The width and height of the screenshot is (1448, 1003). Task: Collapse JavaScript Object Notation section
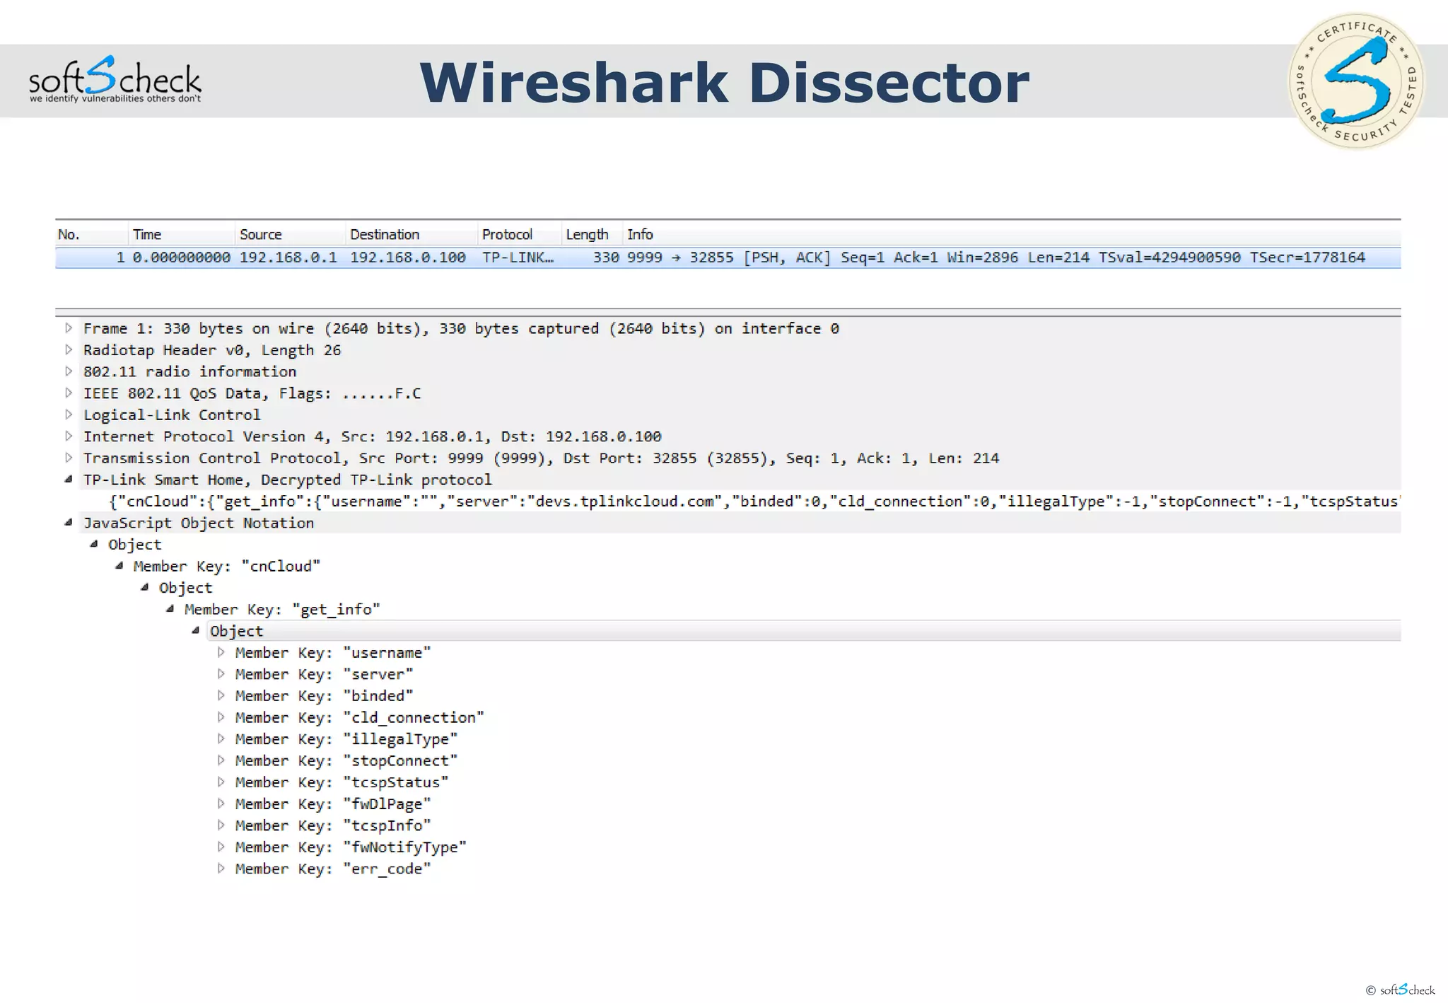[x=69, y=523]
